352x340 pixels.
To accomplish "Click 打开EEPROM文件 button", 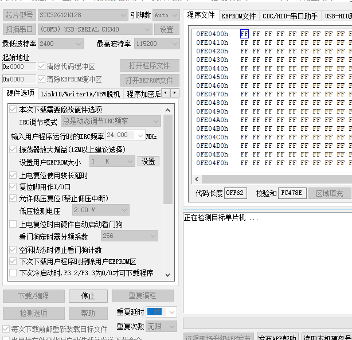I will 150,80.
